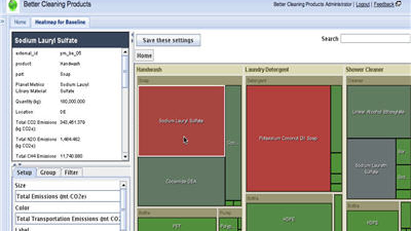Click into the Search field
The image size is (411, 231).
click(376, 39)
